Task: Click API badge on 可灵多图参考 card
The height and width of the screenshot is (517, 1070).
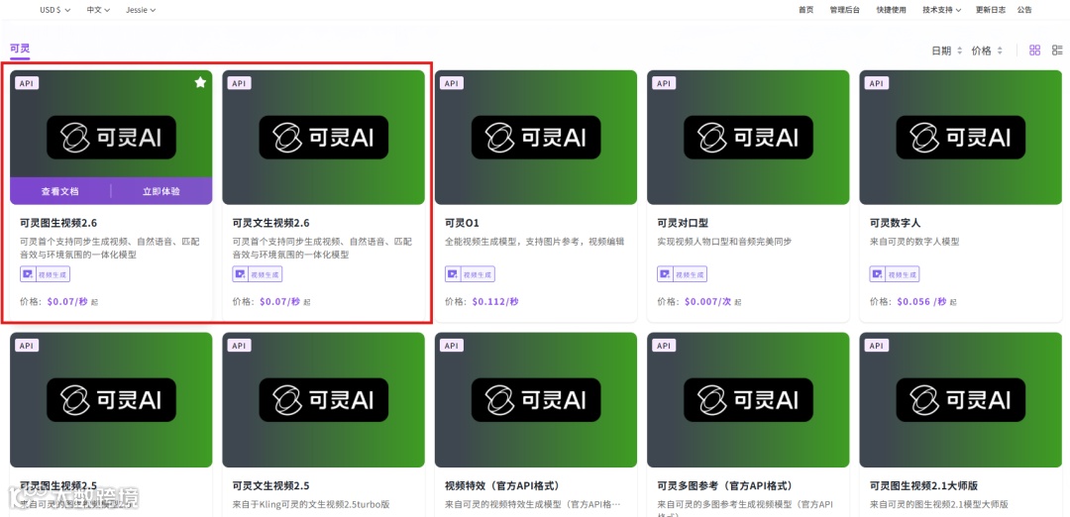Action: 663,346
